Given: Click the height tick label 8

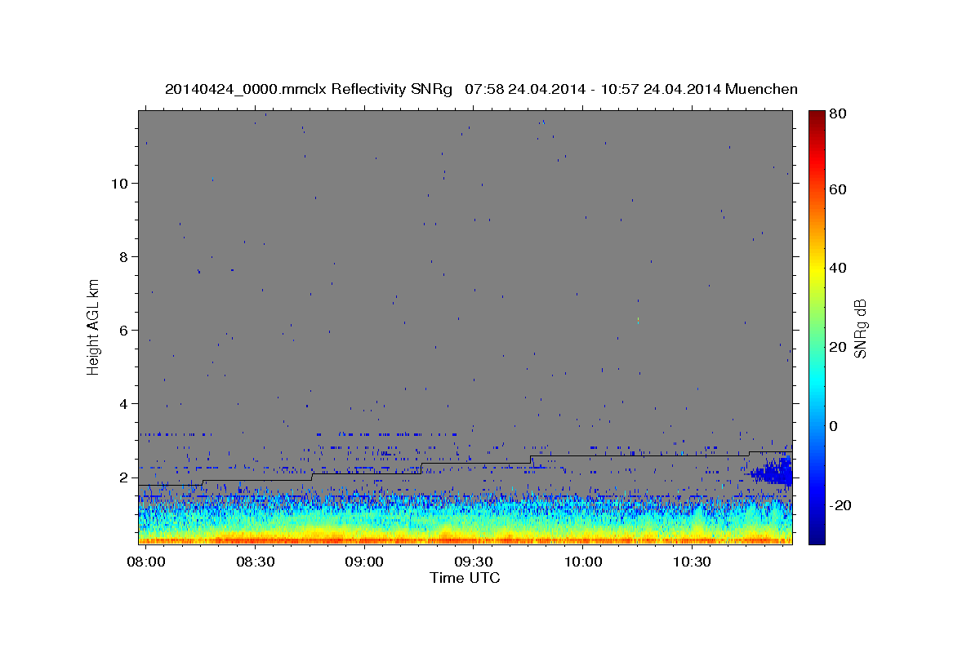Looking at the screenshot, I should [124, 256].
